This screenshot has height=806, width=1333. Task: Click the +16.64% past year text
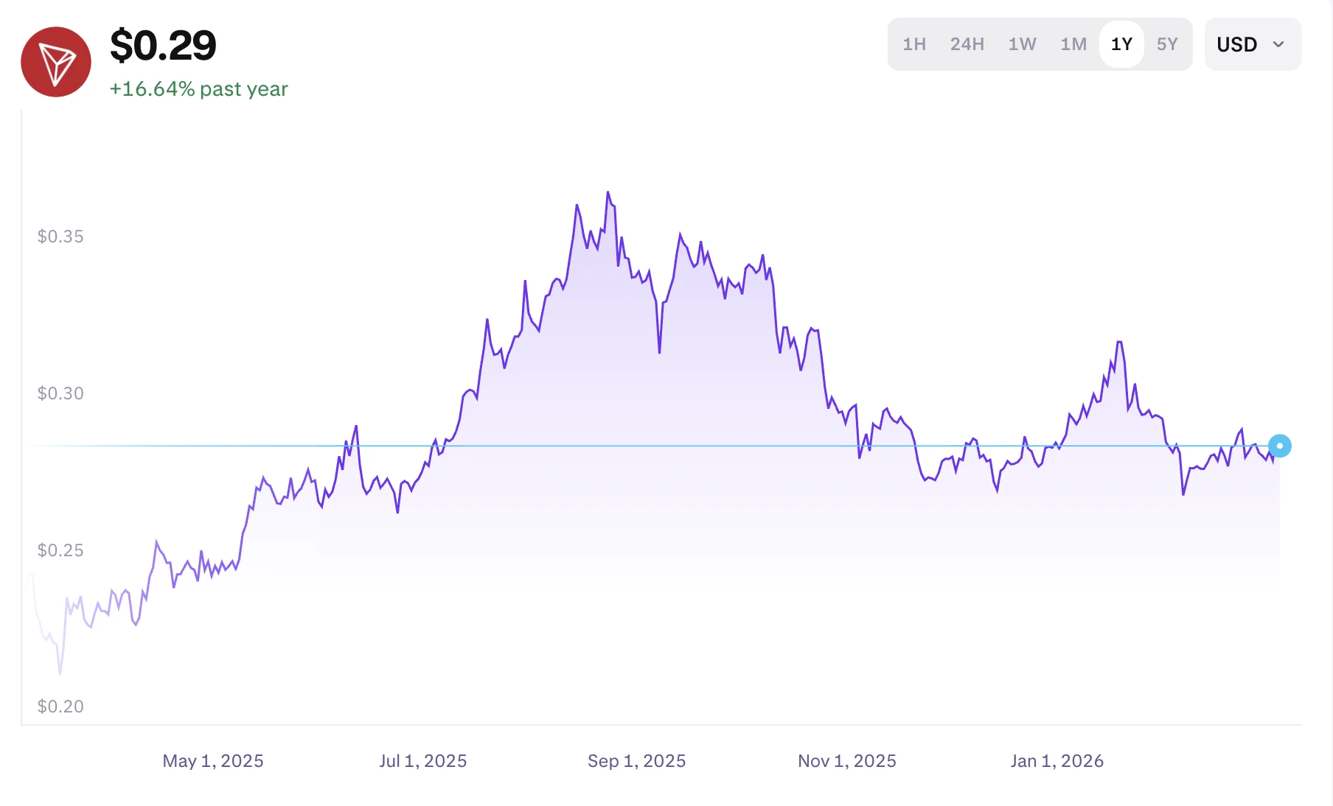click(x=198, y=89)
